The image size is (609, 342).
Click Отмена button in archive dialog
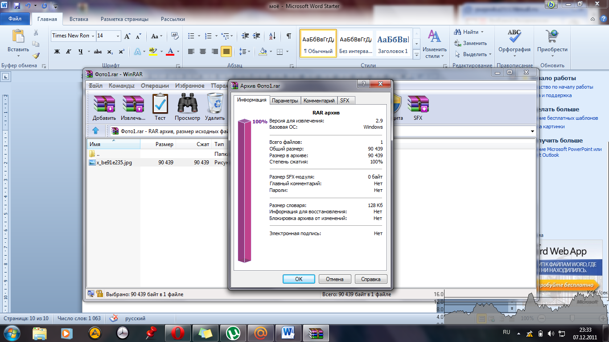pyautogui.click(x=335, y=279)
